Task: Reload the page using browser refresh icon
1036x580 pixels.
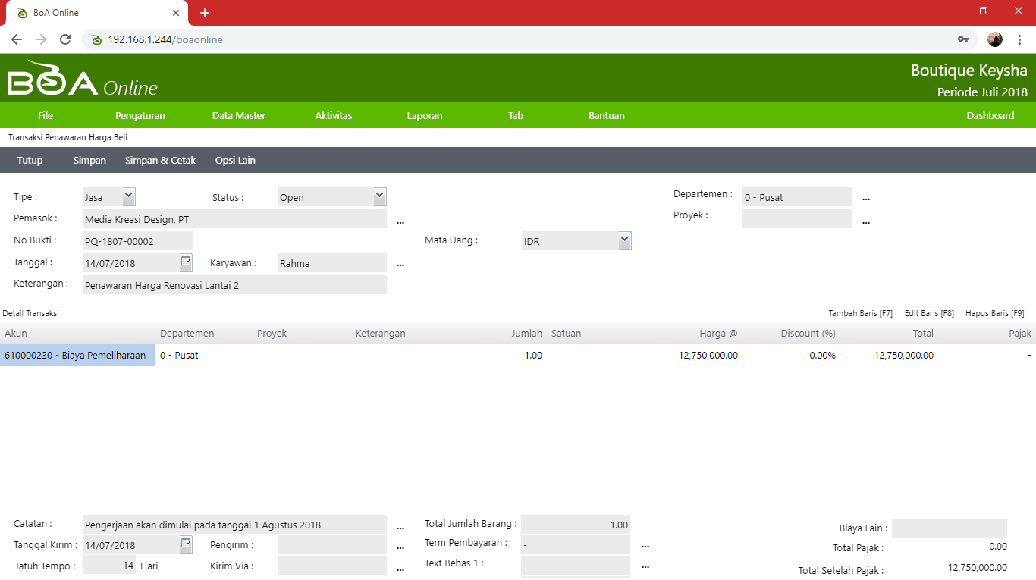Action: click(x=65, y=39)
